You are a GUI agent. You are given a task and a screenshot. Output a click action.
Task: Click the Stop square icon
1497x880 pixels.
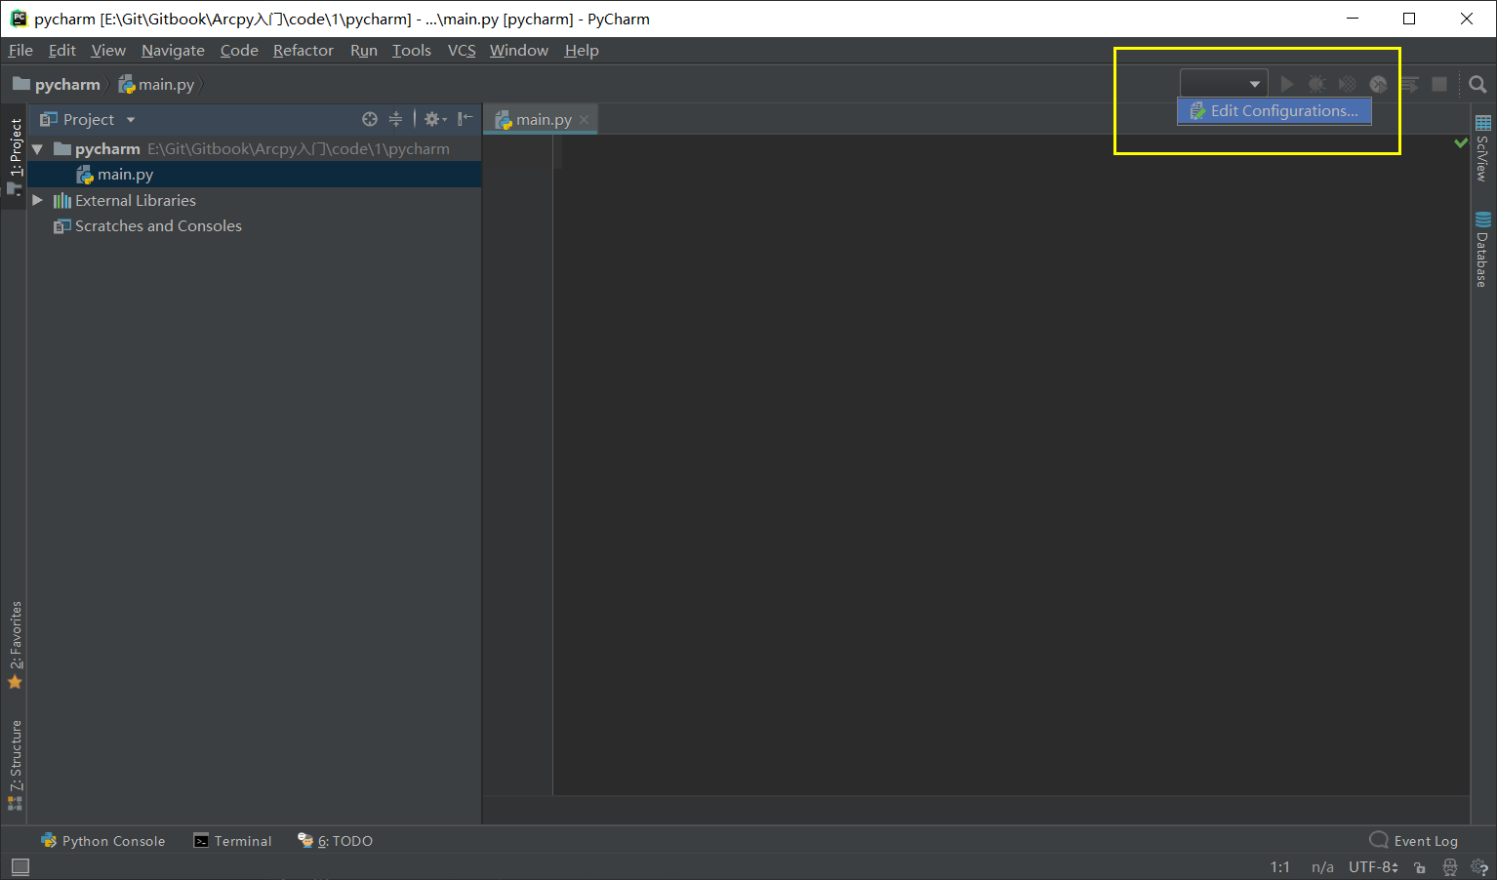1439,85
